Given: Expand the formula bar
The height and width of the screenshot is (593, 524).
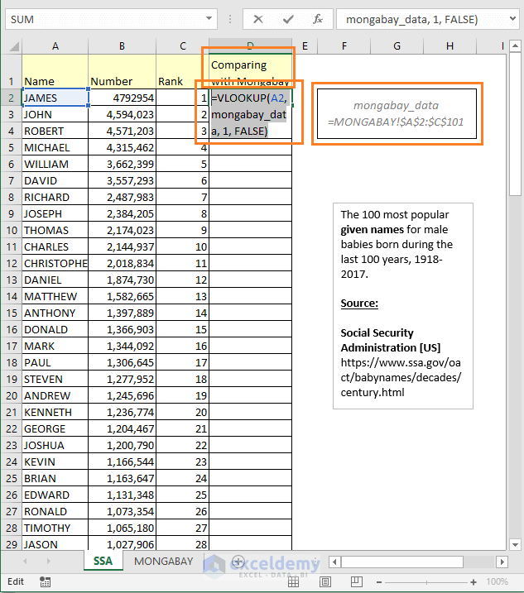Looking at the screenshot, I should pyautogui.click(x=512, y=18).
